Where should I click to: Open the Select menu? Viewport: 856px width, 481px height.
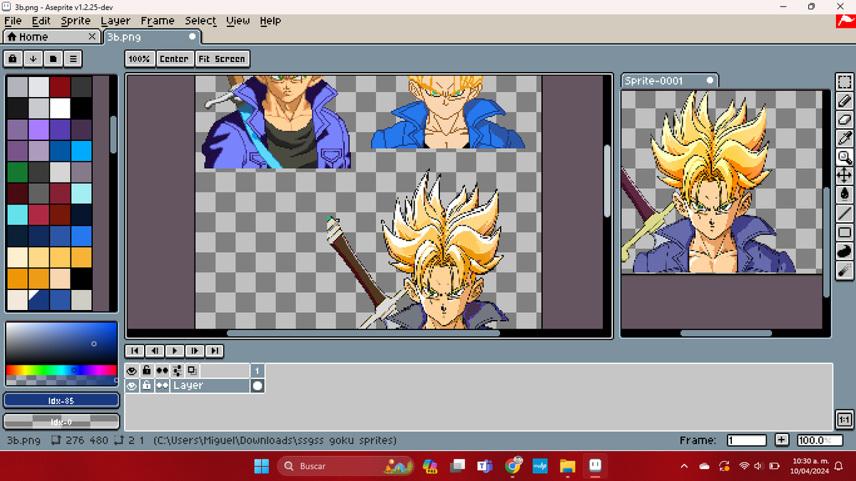click(x=200, y=21)
